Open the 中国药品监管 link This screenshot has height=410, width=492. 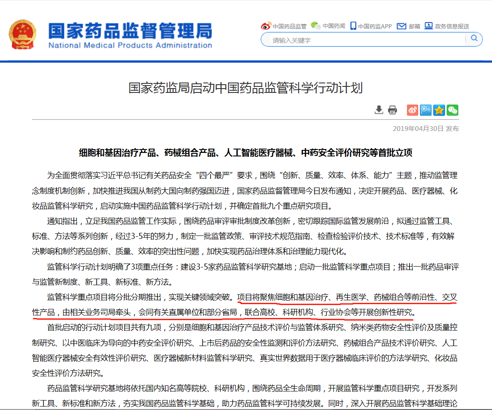[289, 26]
